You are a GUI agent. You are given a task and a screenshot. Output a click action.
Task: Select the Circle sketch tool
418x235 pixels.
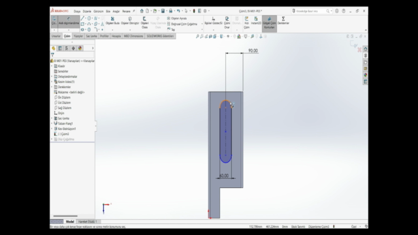(89, 18)
